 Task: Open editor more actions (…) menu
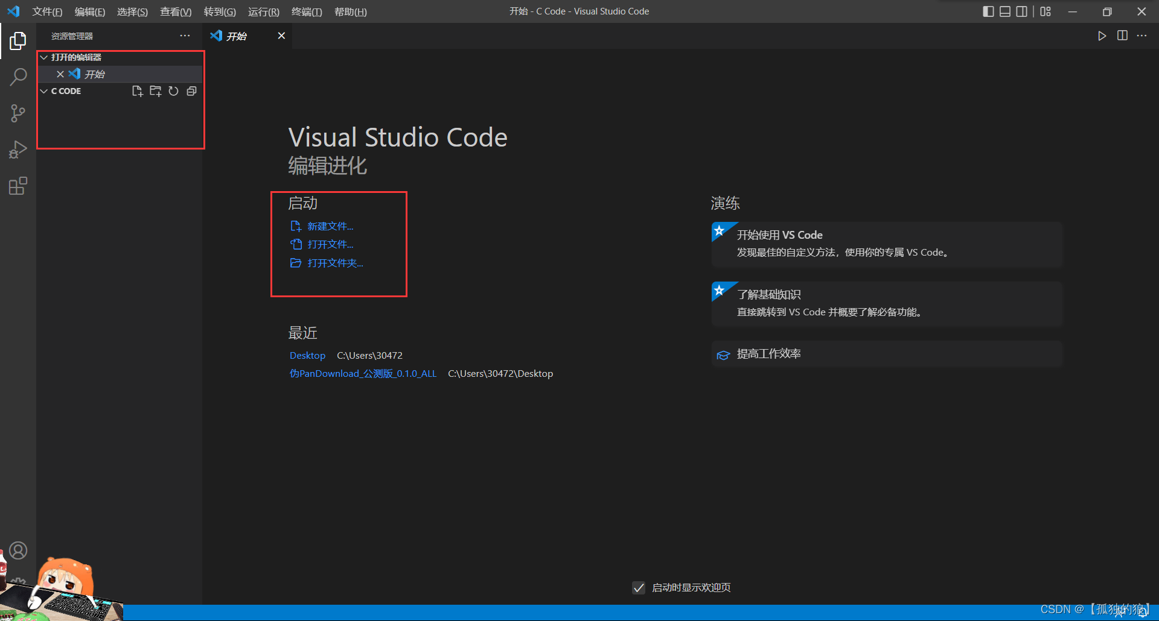[x=1141, y=36]
